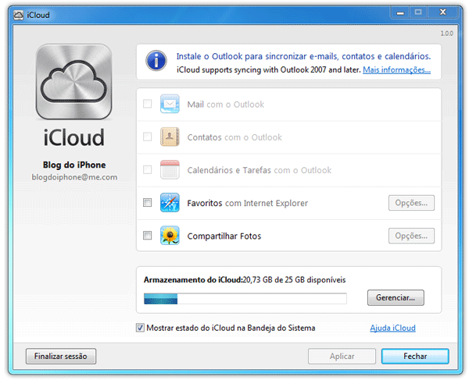
Task: Click the Aplicar button
Action: [x=342, y=356]
